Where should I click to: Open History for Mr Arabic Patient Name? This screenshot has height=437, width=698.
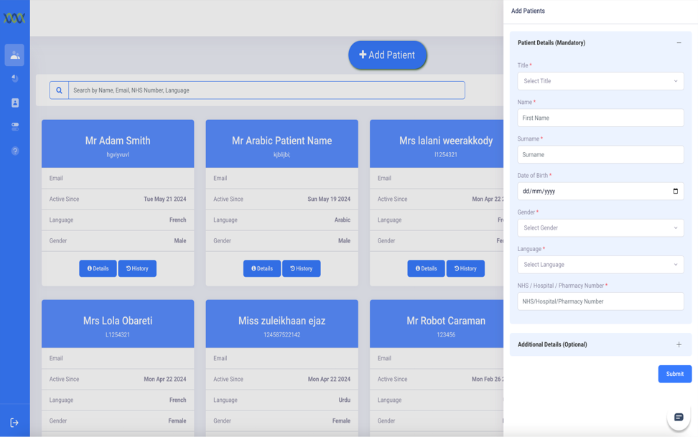click(301, 268)
